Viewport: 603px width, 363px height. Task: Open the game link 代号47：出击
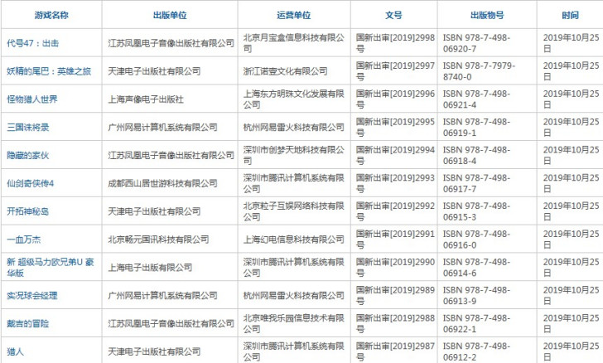[32, 43]
